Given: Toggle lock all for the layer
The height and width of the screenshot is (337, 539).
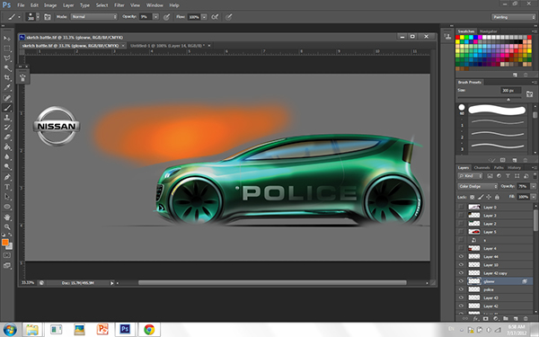Looking at the screenshot, I should (497, 197).
